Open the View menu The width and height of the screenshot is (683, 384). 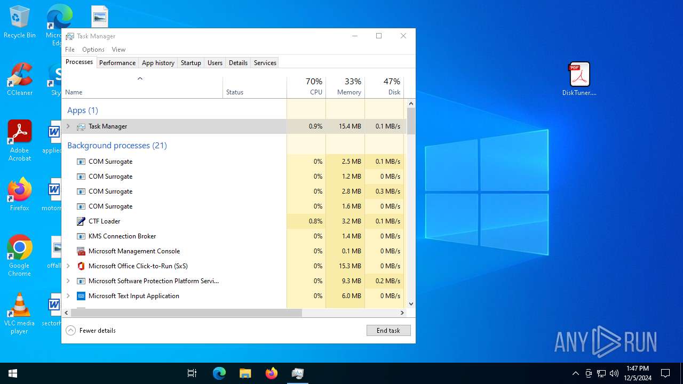(x=118, y=50)
